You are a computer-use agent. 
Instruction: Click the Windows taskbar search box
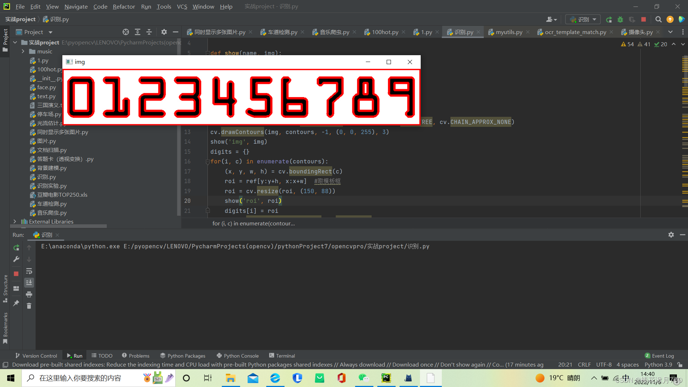(x=80, y=378)
